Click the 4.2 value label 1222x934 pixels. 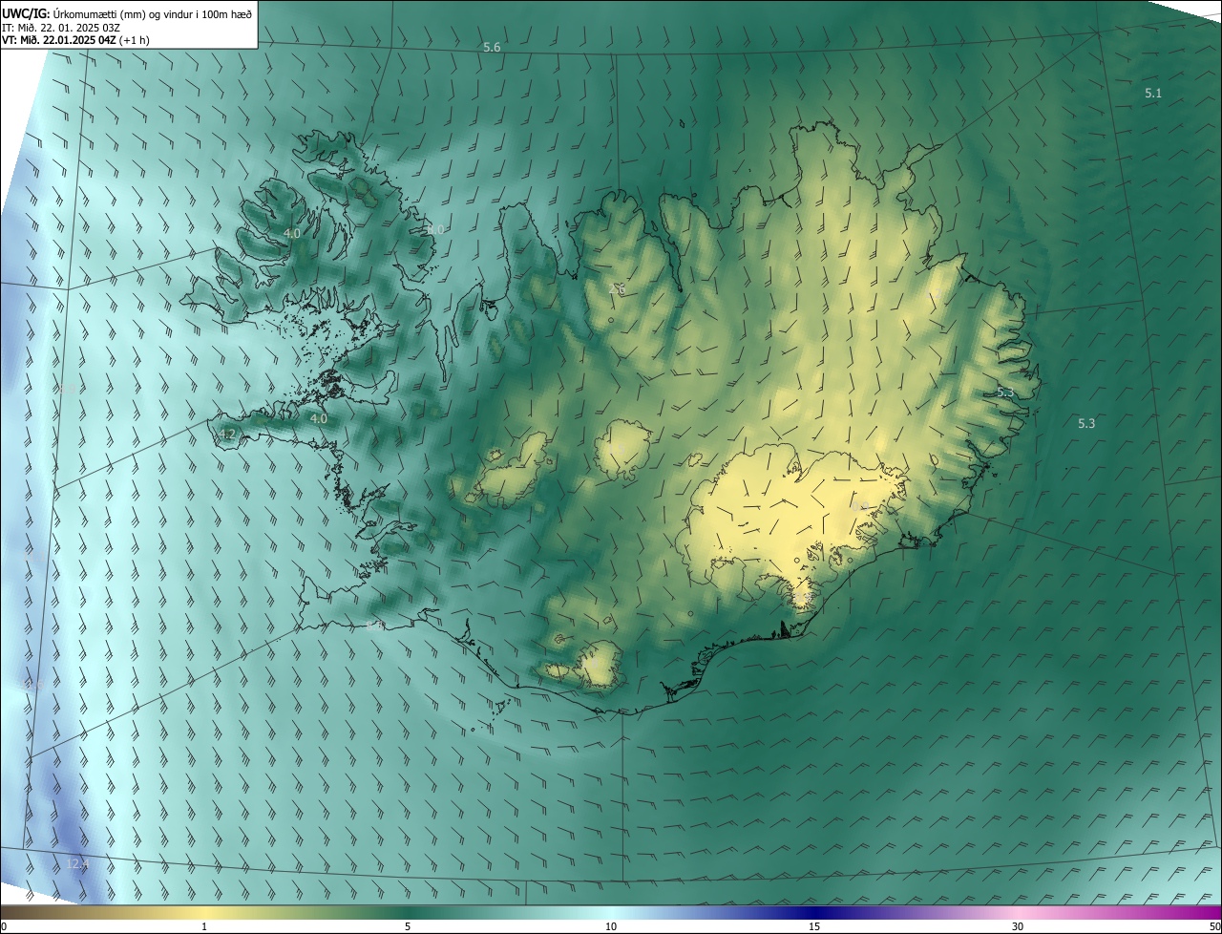click(226, 434)
